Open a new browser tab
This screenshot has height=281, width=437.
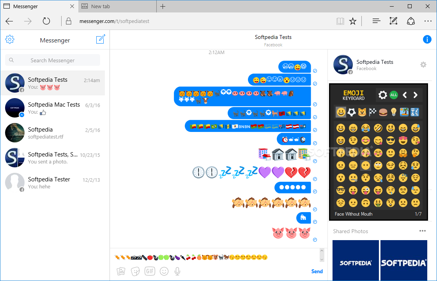[163, 6]
